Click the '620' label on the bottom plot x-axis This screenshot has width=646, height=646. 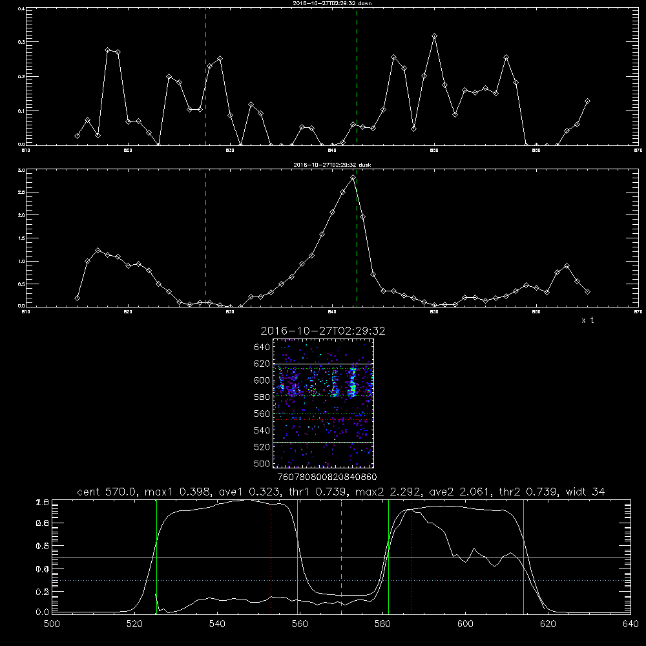tap(548, 624)
